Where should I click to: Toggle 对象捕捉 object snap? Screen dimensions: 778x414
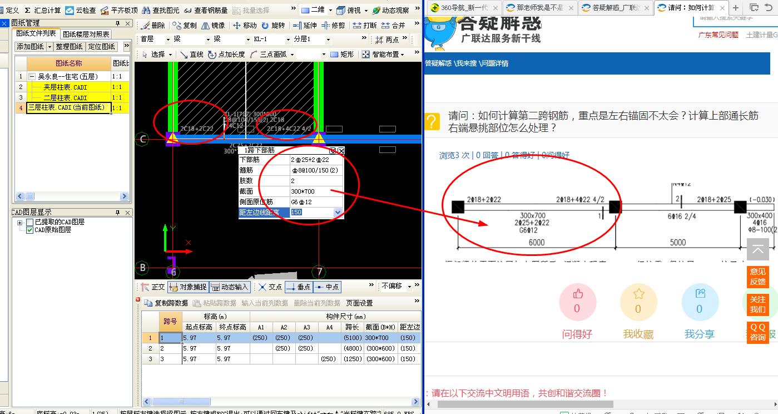(x=187, y=287)
